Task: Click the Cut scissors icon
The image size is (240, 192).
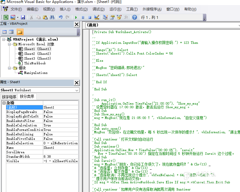Action: (31, 17)
